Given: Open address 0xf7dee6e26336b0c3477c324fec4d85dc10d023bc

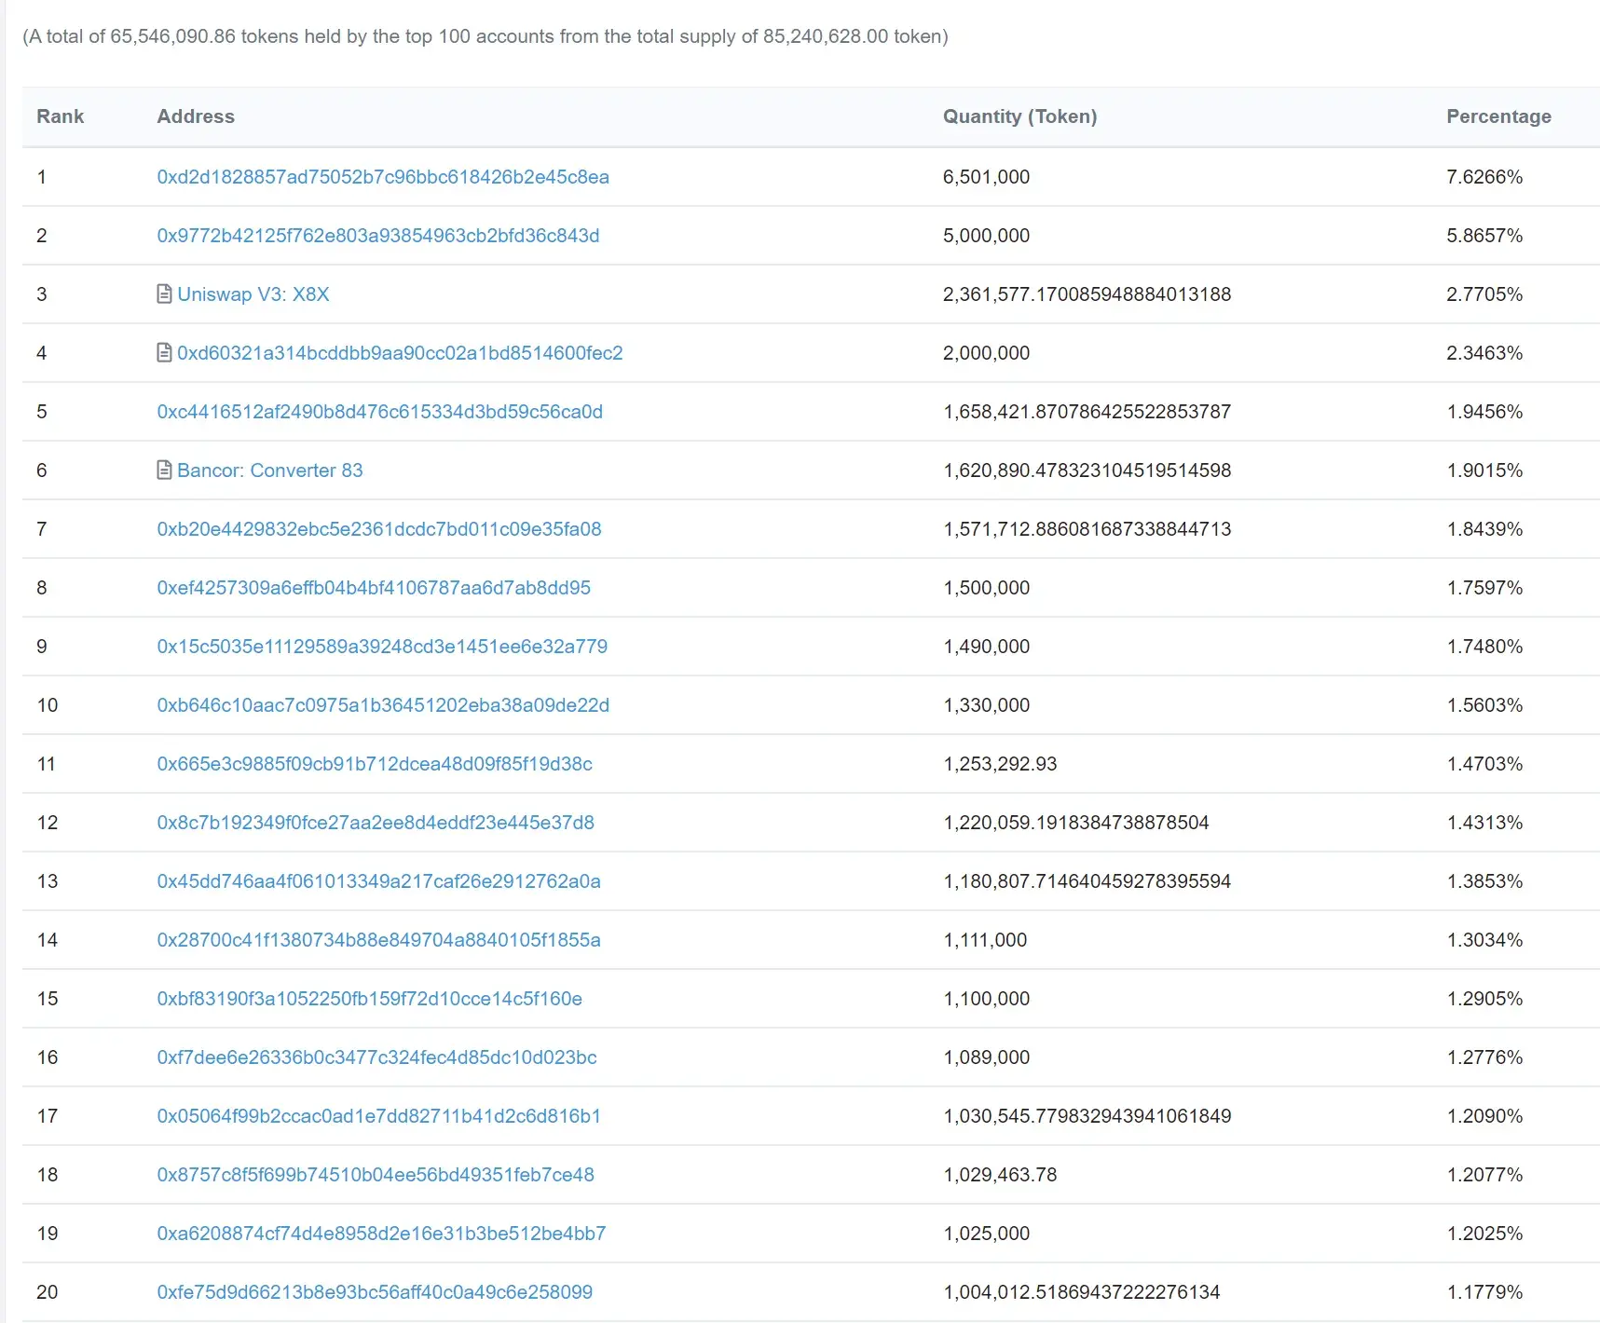Looking at the screenshot, I should click(x=376, y=1057).
